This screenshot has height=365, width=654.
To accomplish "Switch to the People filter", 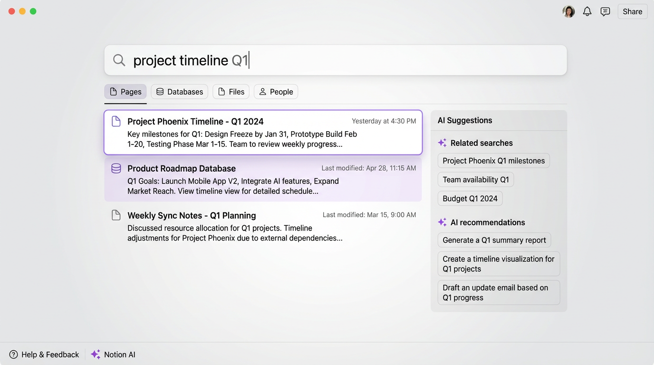I will [x=276, y=91].
